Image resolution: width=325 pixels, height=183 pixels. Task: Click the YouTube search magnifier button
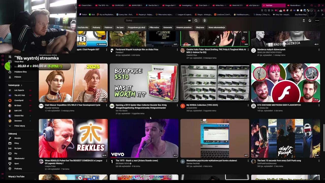coord(196,21)
